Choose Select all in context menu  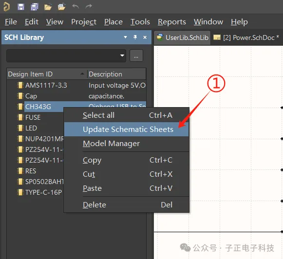click(127, 115)
